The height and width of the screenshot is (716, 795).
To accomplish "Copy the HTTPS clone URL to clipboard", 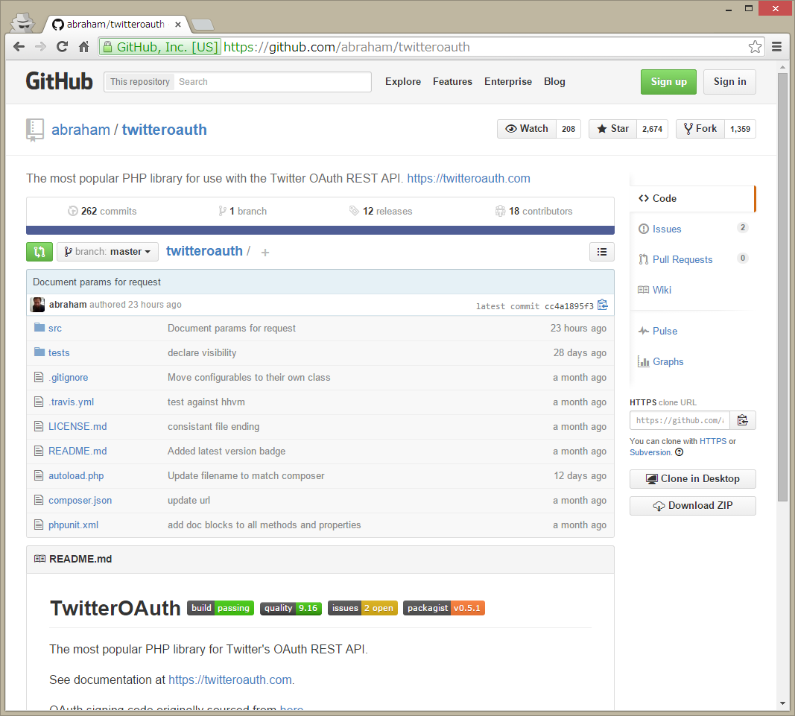I will [742, 419].
